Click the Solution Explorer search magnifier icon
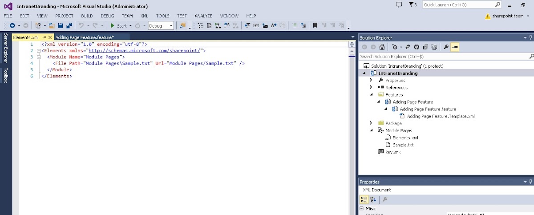The image size is (534, 215). pyautogui.click(x=531, y=57)
